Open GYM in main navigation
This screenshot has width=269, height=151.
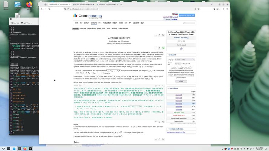pos(100,23)
